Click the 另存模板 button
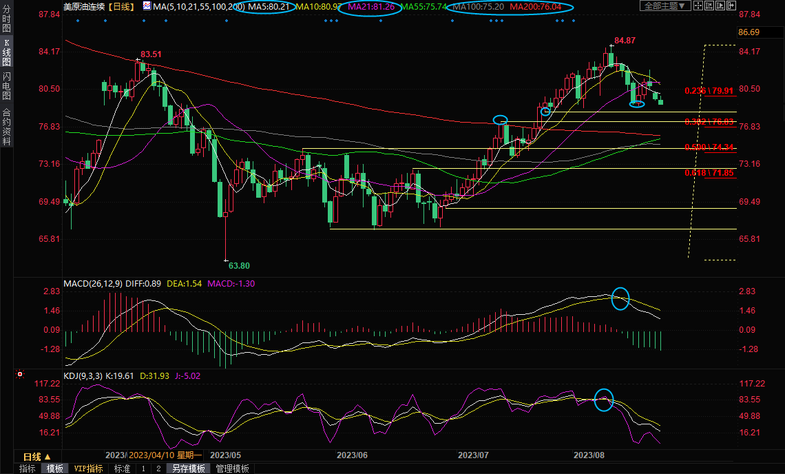Image resolution: width=785 pixels, height=474 pixels. 189,468
